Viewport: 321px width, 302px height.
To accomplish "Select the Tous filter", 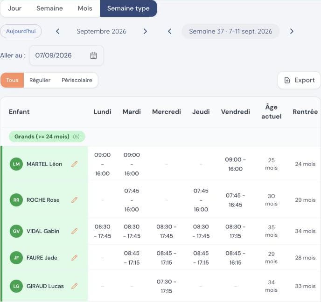I will pos(12,80).
